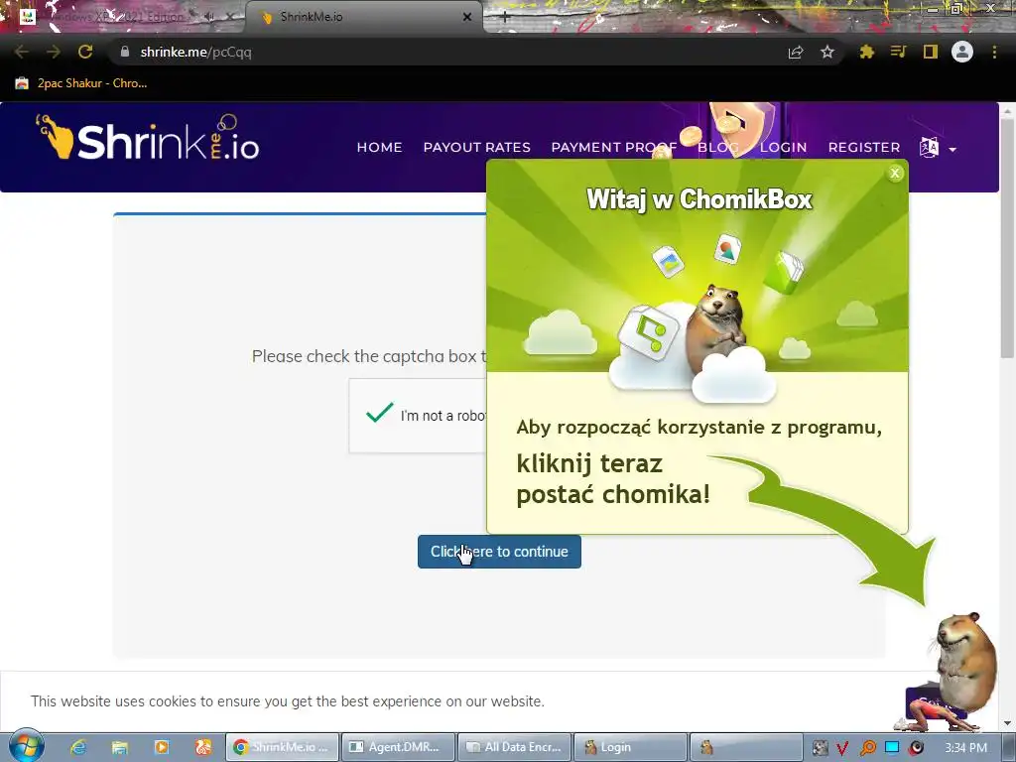Click the red V tray icon
1016x762 pixels.
[842, 748]
